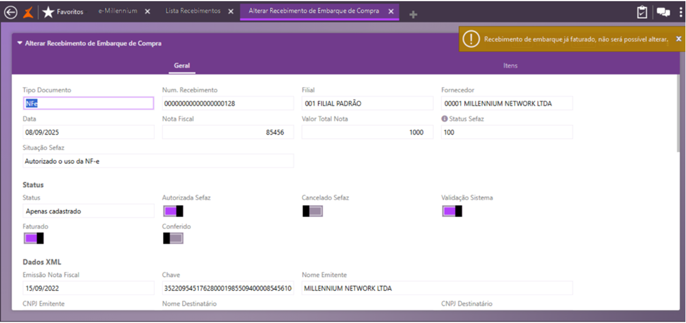Click the info icon beside Status Sefaz
Viewport: 686px width, 323px height.
point(444,119)
